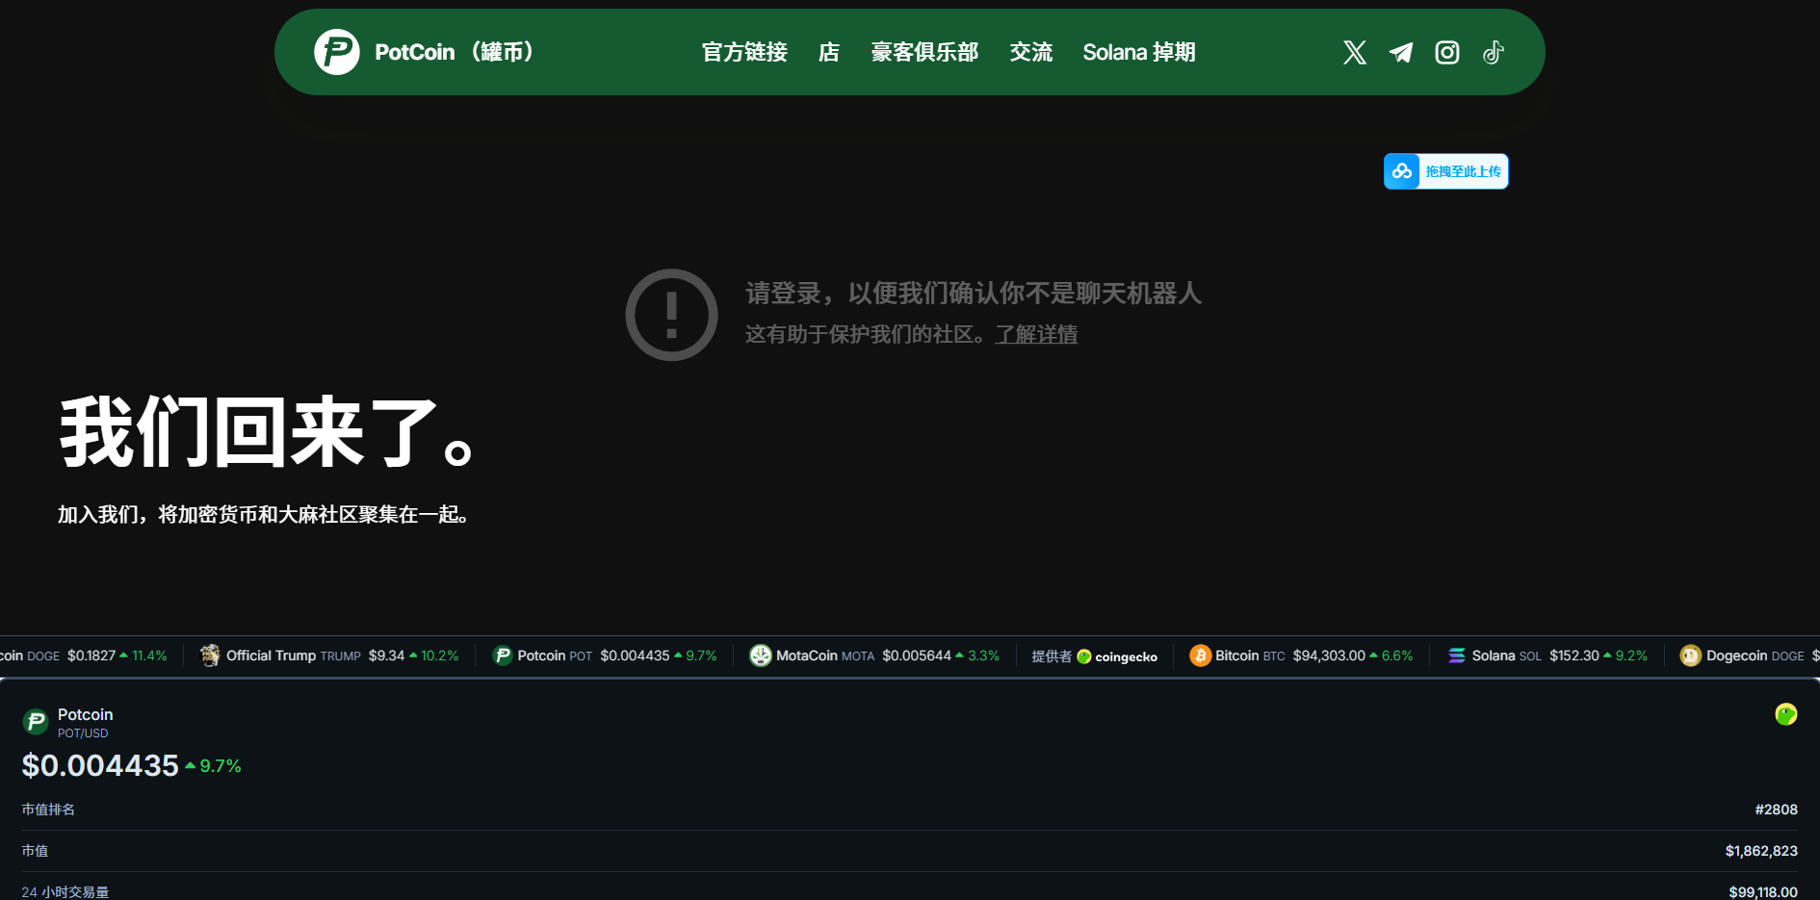1820x900 pixels.
Task: Click the PotCoin logo in the navbar
Action: tap(336, 52)
